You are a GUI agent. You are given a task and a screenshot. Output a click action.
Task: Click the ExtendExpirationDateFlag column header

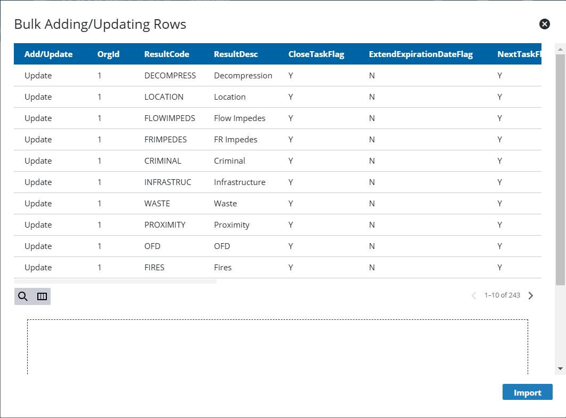[x=421, y=54]
